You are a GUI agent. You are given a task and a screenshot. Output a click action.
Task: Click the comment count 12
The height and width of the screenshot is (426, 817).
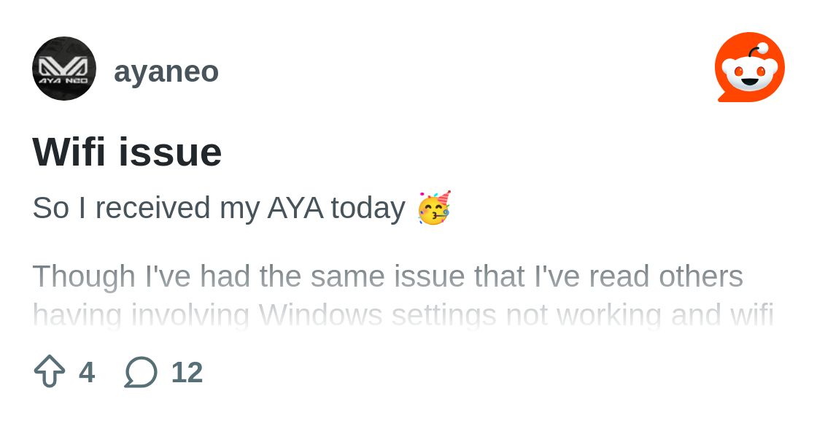[187, 373]
